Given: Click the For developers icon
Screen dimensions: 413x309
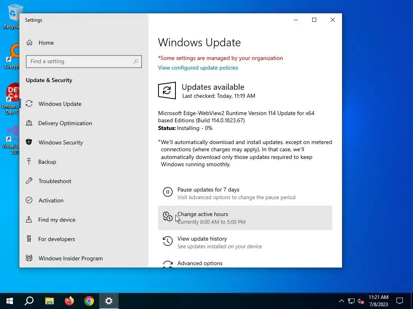Looking at the screenshot, I should point(29,239).
